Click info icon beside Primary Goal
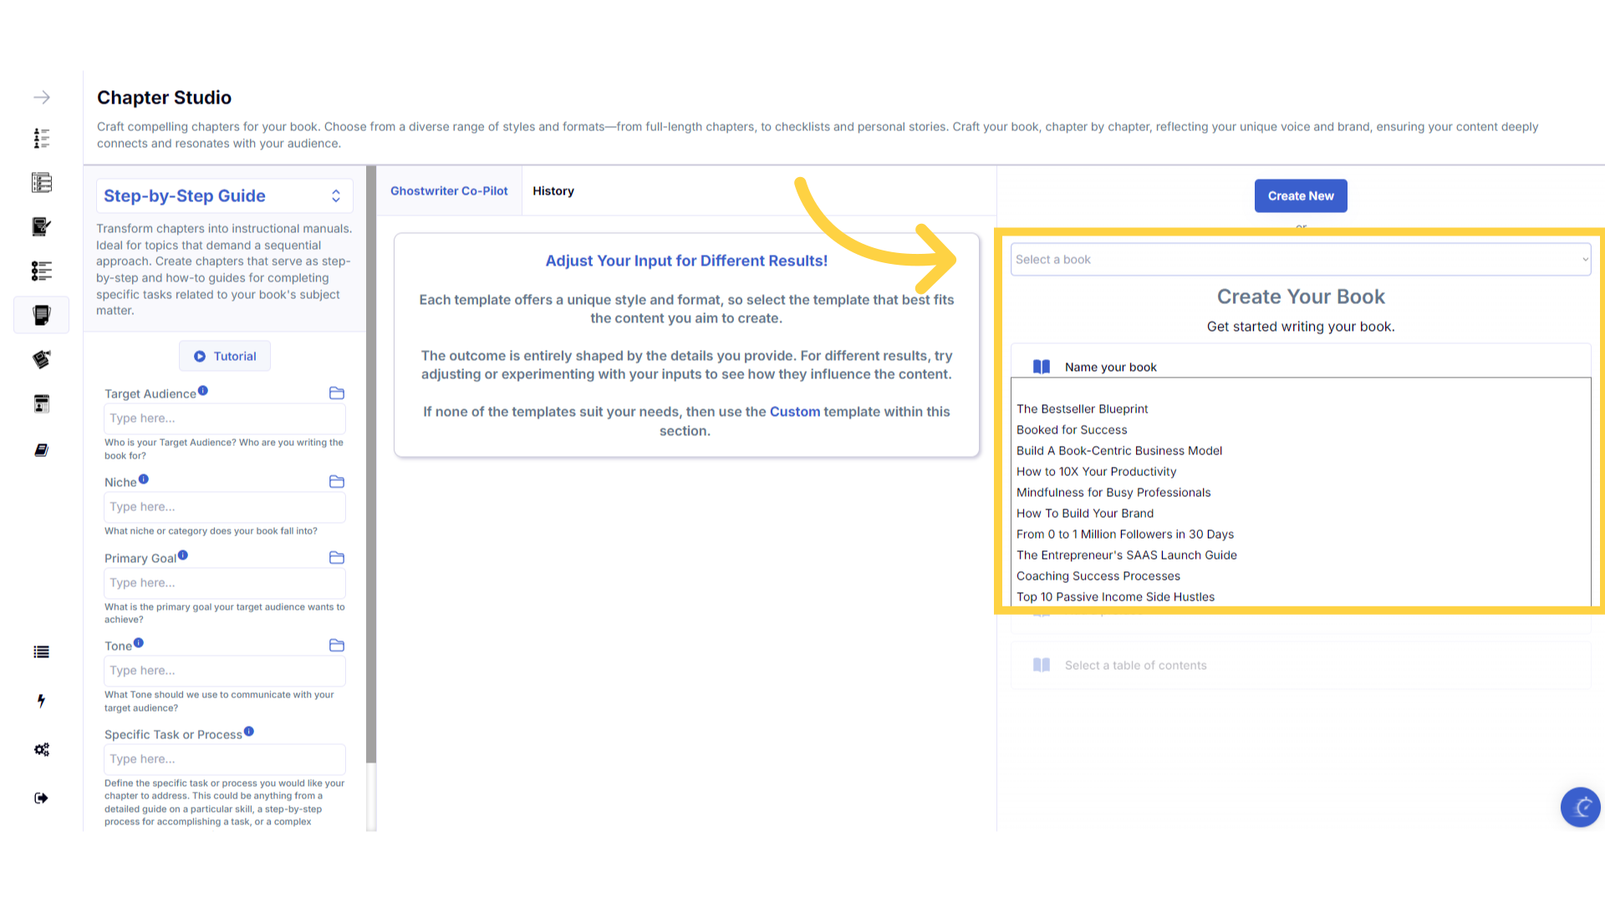This screenshot has width=1605, height=902. click(183, 555)
